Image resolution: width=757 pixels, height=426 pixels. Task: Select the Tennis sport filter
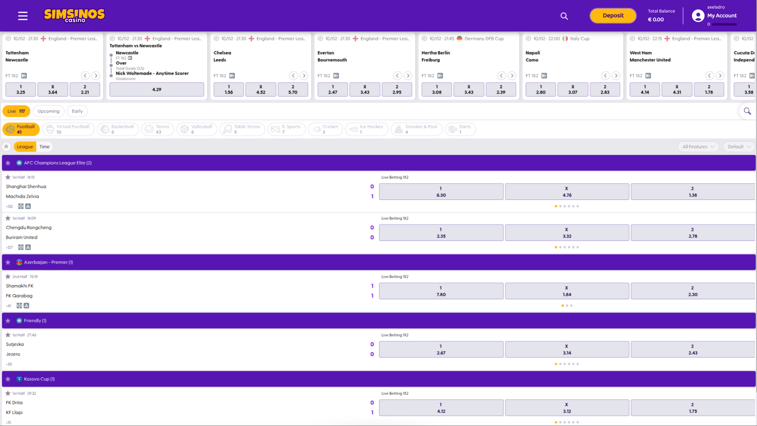[158, 129]
